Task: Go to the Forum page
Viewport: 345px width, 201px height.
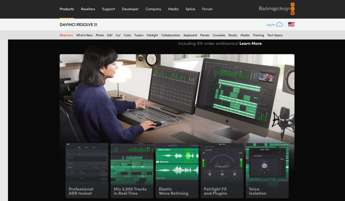Action: (x=207, y=9)
